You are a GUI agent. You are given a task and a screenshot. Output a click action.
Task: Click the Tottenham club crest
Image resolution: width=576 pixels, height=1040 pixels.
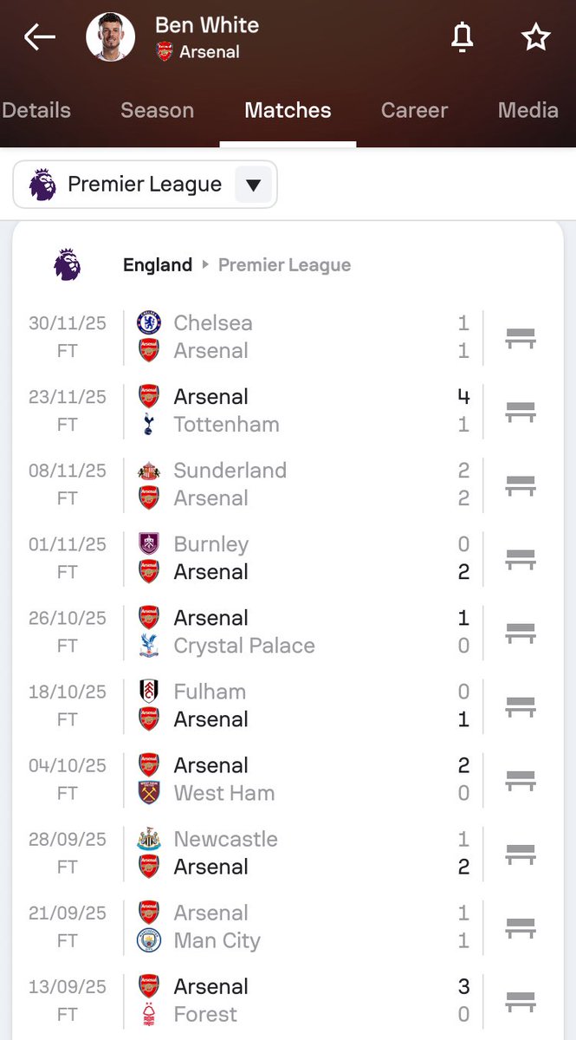pos(149,425)
